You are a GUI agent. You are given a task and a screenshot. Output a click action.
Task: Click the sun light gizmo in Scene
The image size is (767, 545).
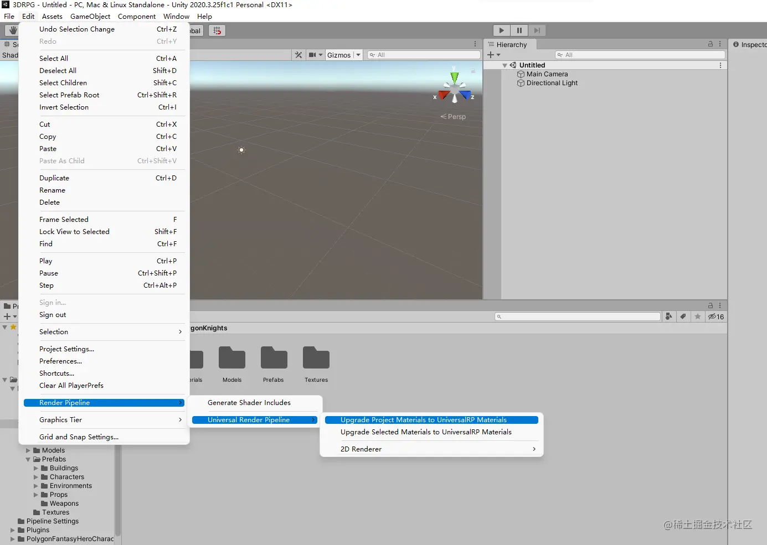point(241,150)
